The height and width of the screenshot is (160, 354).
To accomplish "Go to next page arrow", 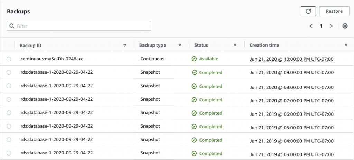I will pos(331,26).
